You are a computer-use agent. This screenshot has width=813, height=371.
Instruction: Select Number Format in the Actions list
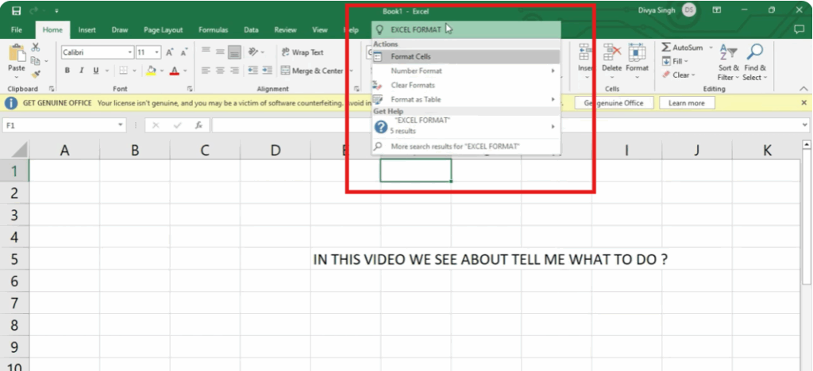(x=466, y=71)
